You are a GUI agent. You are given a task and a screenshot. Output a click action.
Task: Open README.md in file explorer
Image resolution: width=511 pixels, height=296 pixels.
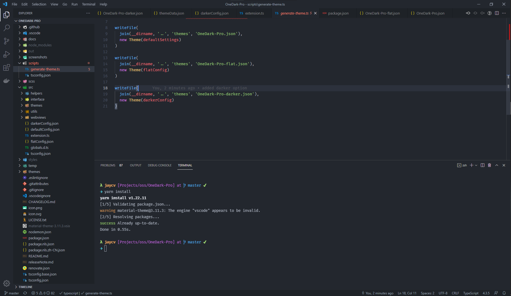click(x=38, y=256)
